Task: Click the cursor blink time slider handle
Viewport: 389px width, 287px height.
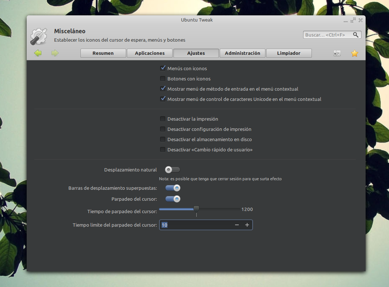Action: [x=196, y=209]
